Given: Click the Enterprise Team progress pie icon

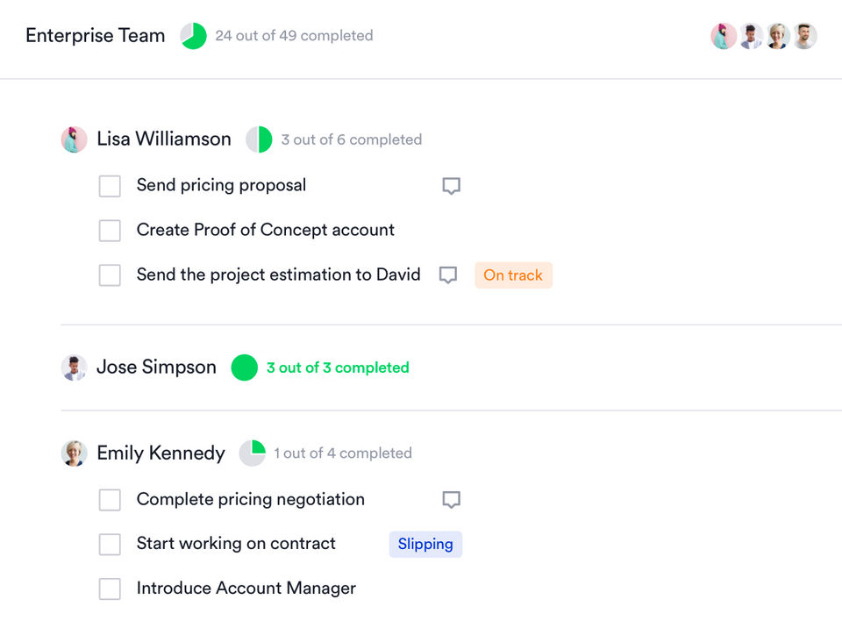Looking at the screenshot, I should [x=193, y=36].
